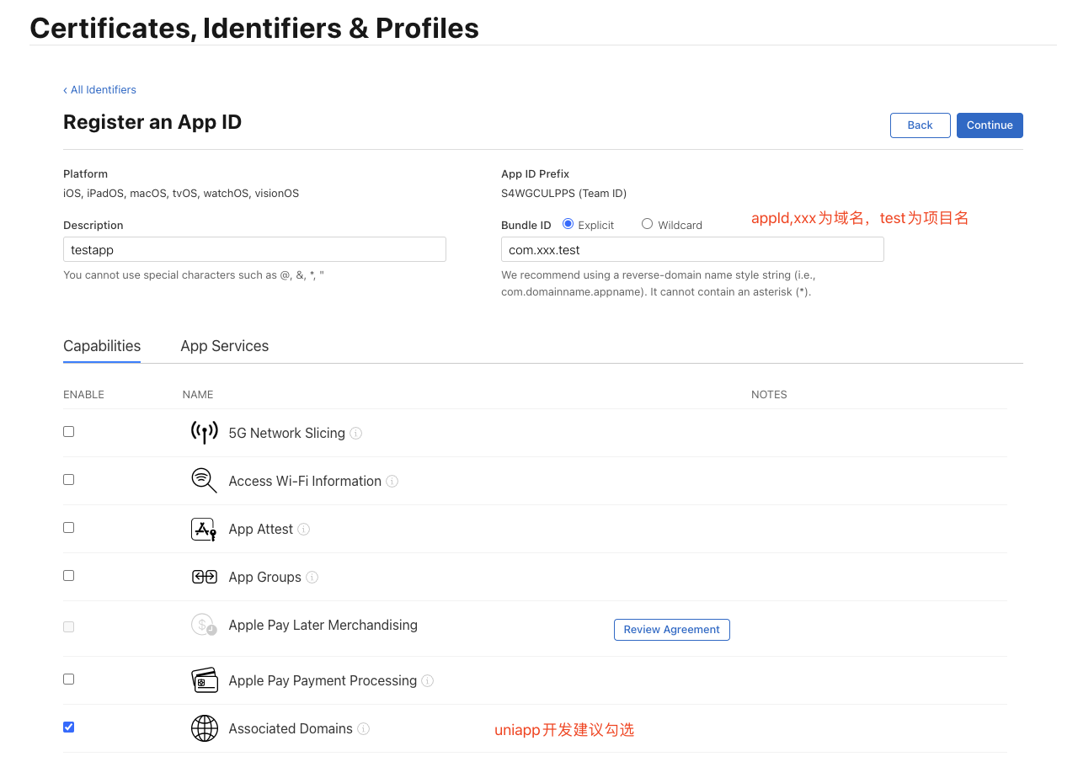Click the Description field containing testapp
1078x762 pixels.
click(254, 249)
